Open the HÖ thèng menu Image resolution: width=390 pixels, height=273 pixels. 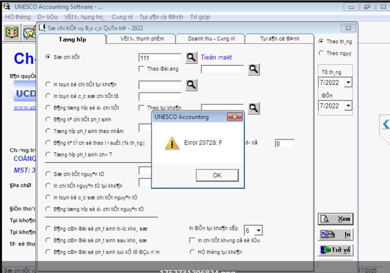18,17
